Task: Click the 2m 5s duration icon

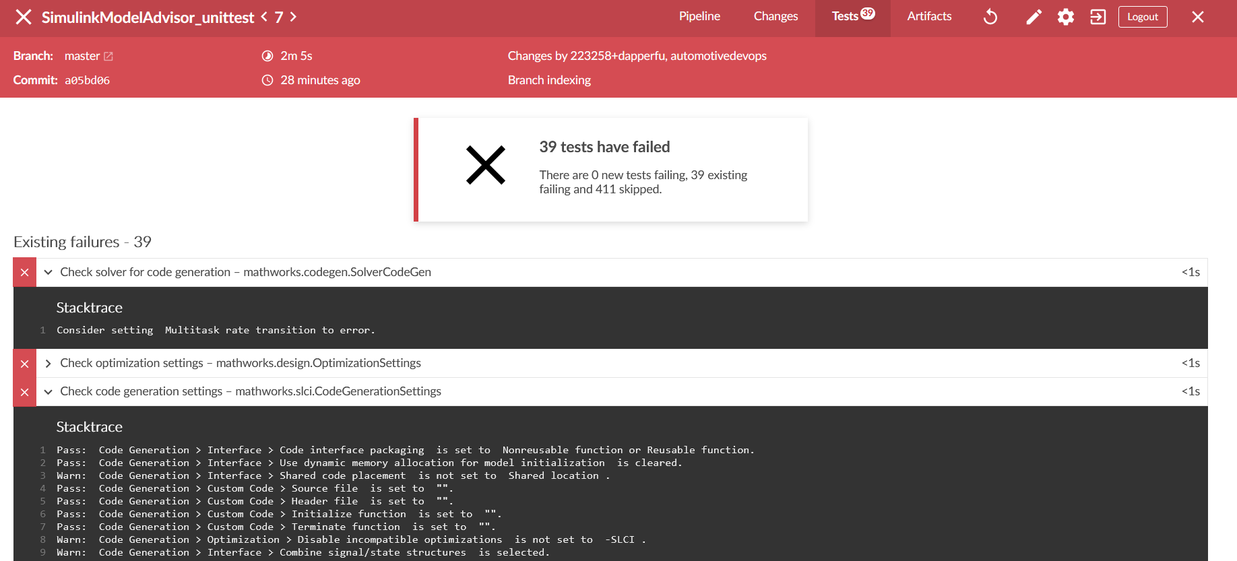Action: 267,56
